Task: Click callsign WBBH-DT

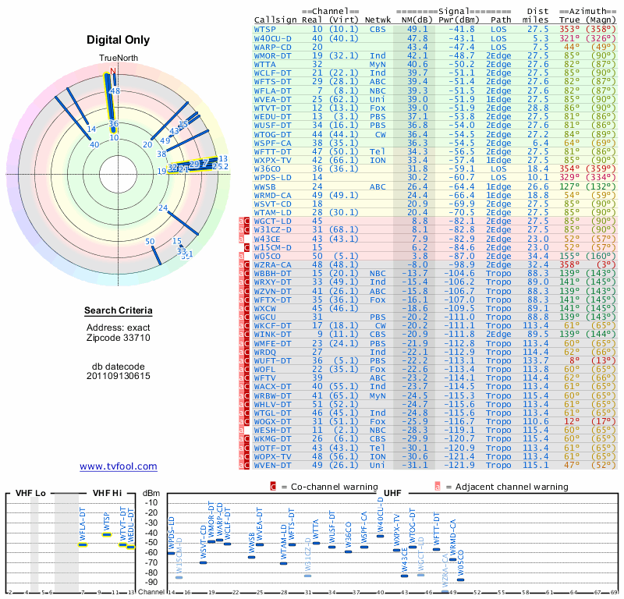Action: (x=272, y=274)
